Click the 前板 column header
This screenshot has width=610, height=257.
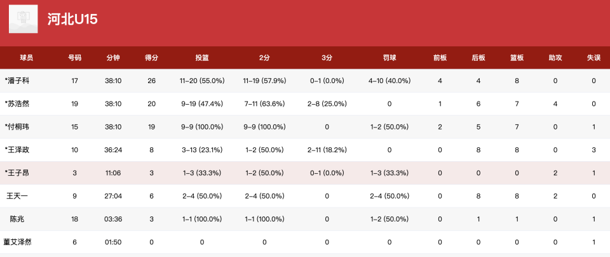click(x=440, y=58)
